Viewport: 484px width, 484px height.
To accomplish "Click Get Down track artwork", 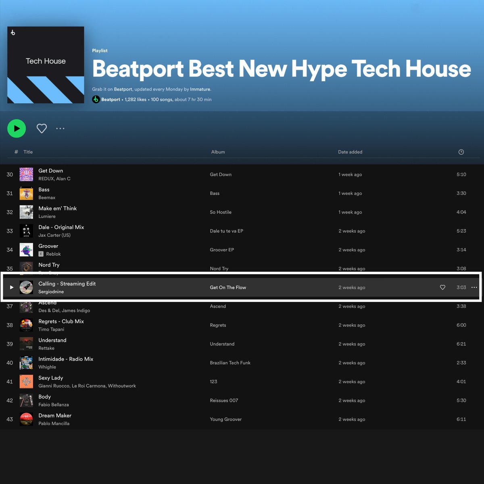I will [x=26, y=175].
